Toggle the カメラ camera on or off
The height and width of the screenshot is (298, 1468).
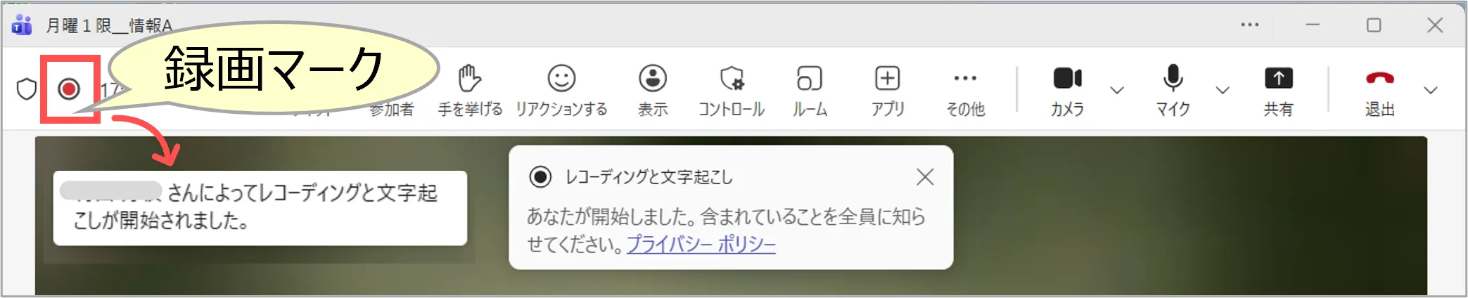tap(1067, 90)
